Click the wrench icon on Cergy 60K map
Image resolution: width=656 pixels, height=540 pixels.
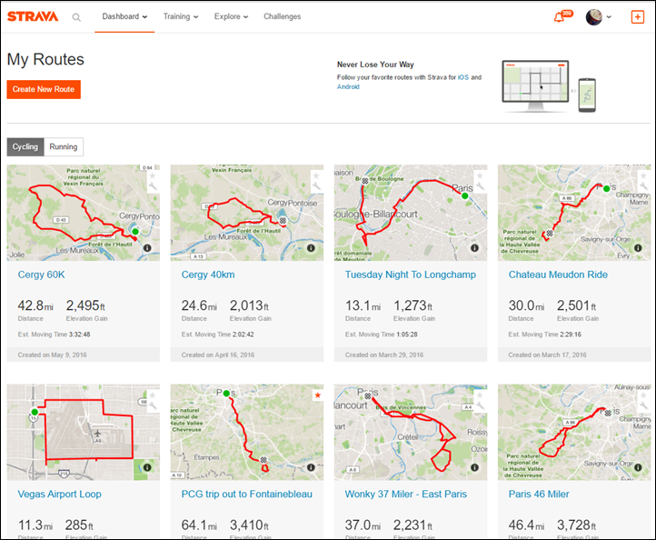[153, 186]
